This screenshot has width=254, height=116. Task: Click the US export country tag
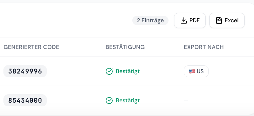[x=196, y=71]
